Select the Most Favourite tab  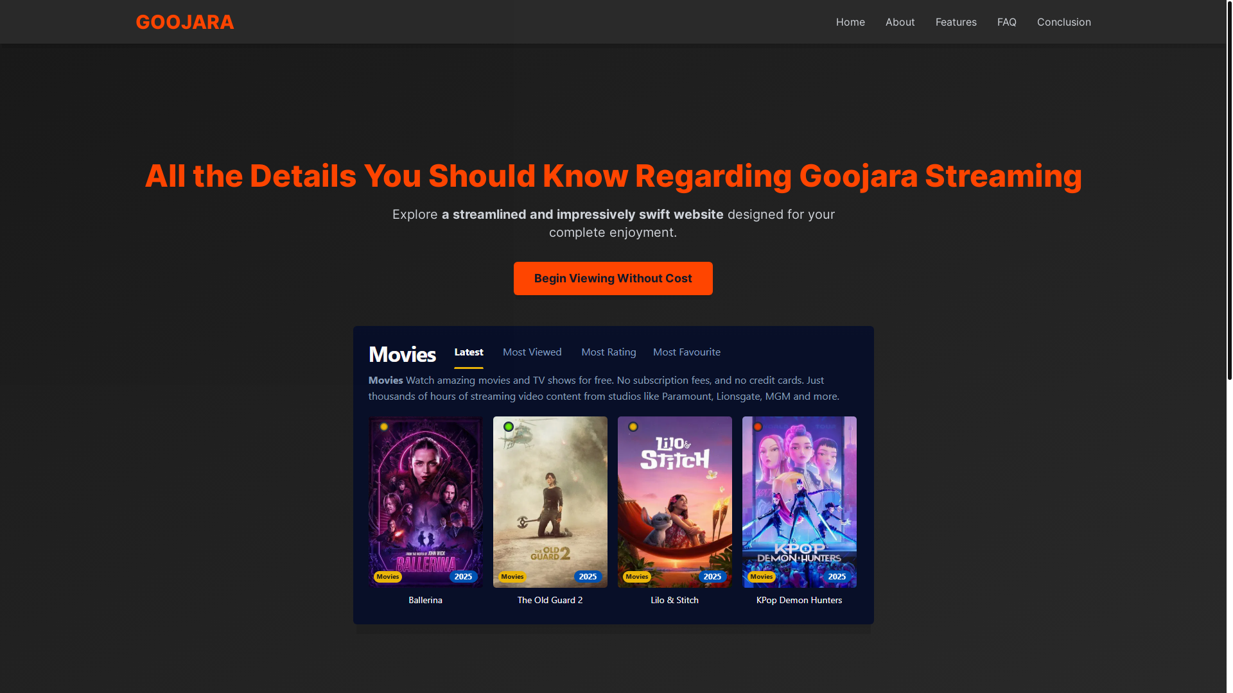point(686,352)
